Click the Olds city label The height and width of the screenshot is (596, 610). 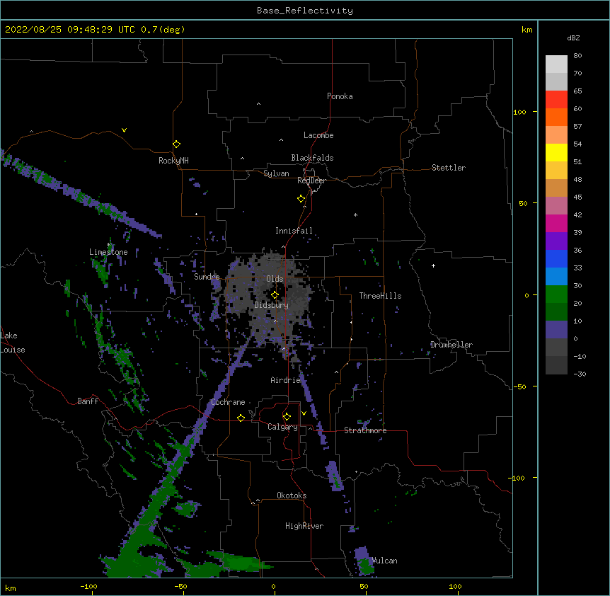click(275, 279)
